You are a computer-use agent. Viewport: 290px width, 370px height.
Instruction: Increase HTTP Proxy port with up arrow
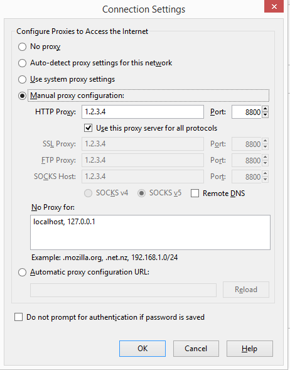tap(266, 109)
